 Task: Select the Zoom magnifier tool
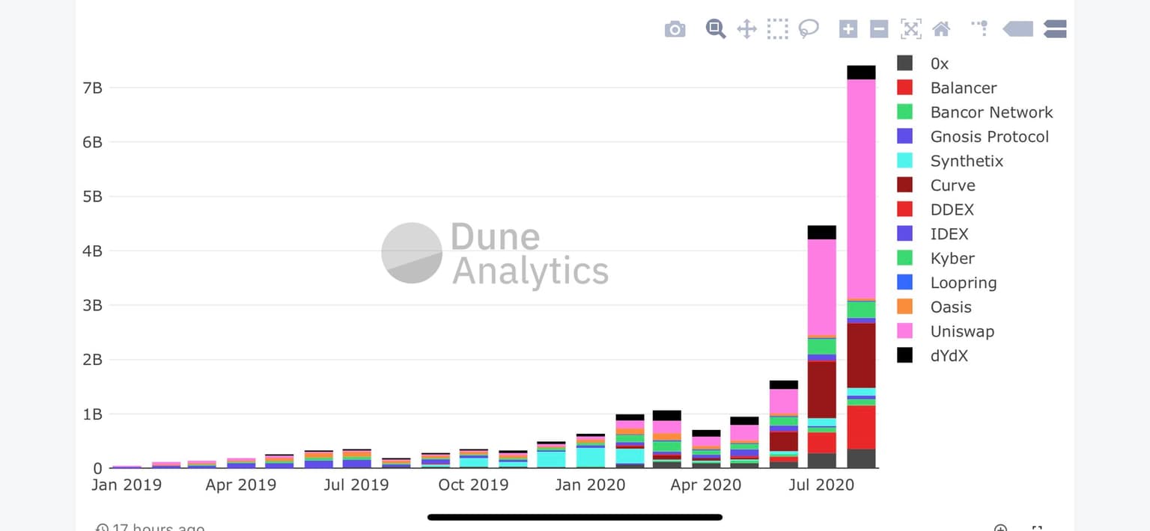tap(716, 29)
